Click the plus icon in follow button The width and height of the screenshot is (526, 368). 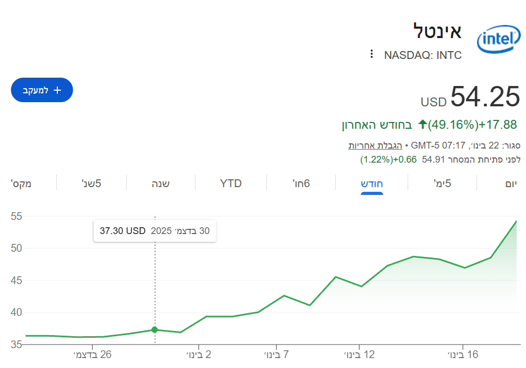58,90
